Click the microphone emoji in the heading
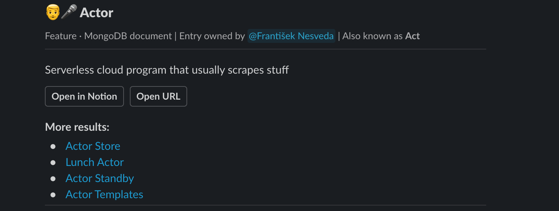This screenshot has height=211, width=559. click(x=69, y=12)
